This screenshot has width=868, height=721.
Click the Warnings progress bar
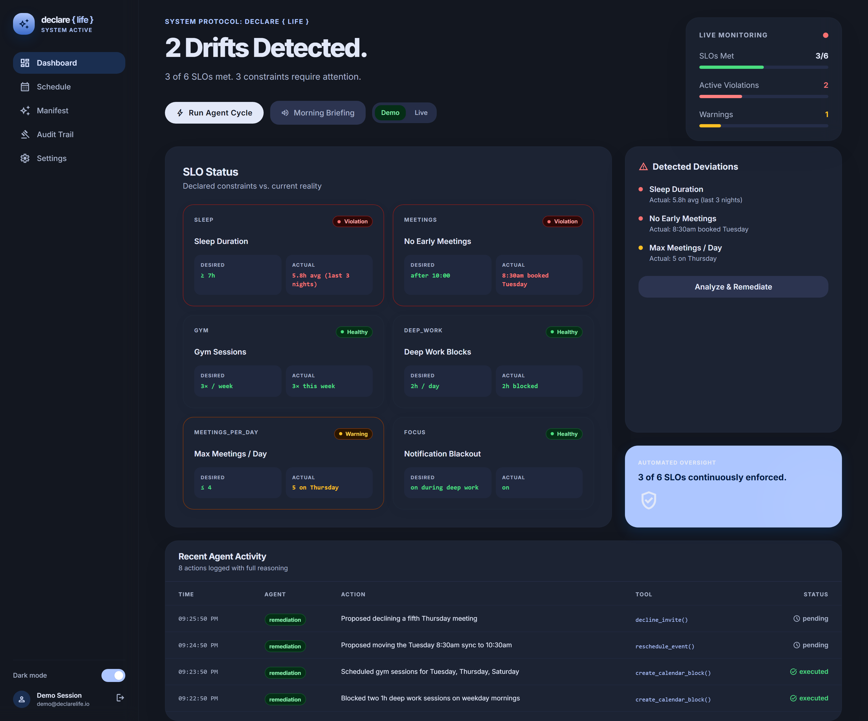[x=763, y=126]
